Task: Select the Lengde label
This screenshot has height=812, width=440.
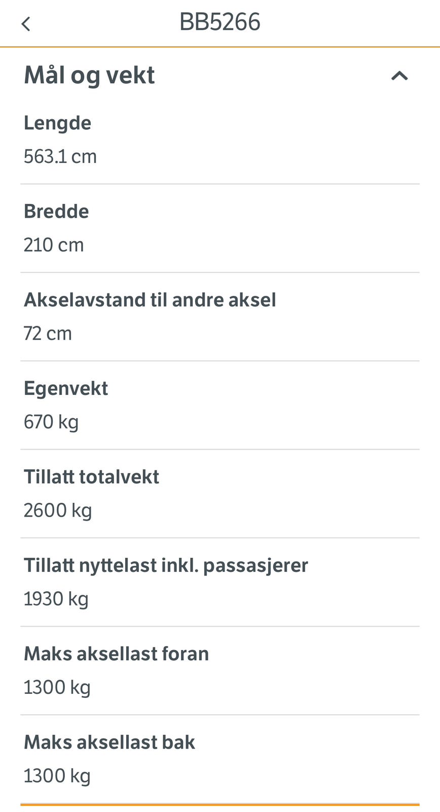Action: point(57,123)
